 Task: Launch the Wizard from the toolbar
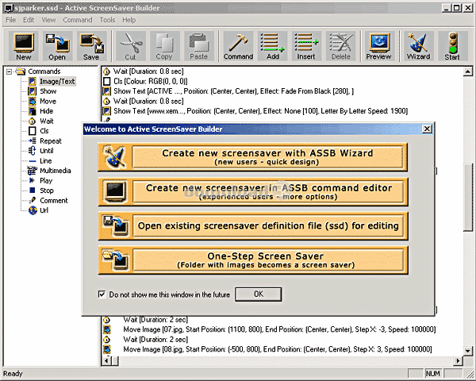tap(418, 46)
